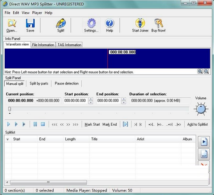Click the playback position slider thumb
The width and height of the screenshot is (214, 195).
[x=9, y=109]
